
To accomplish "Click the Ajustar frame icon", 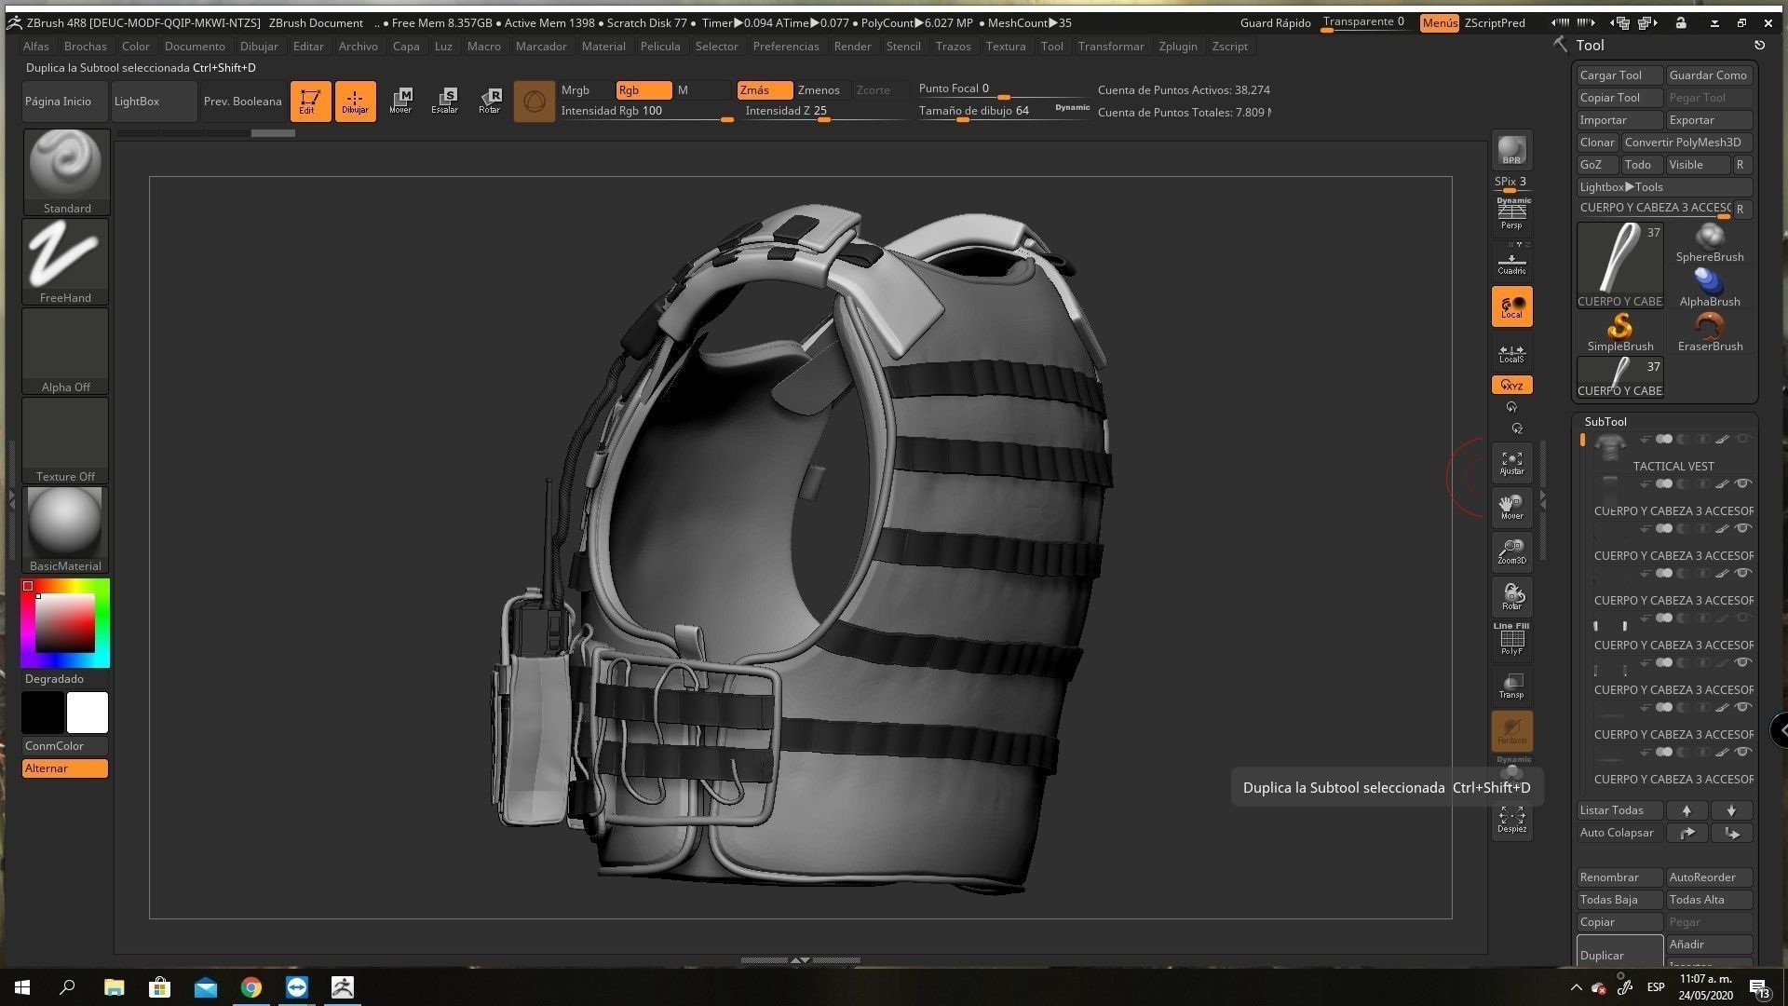I will click(x=1511, y=462).
